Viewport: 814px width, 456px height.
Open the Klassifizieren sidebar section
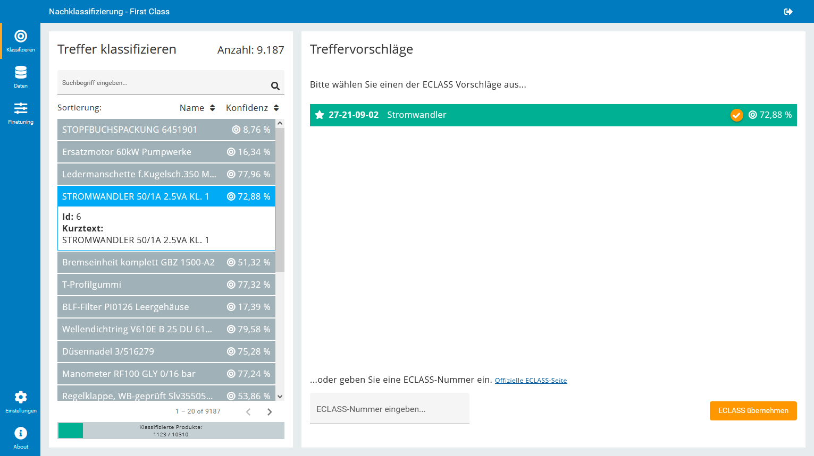tap(21, 41)
